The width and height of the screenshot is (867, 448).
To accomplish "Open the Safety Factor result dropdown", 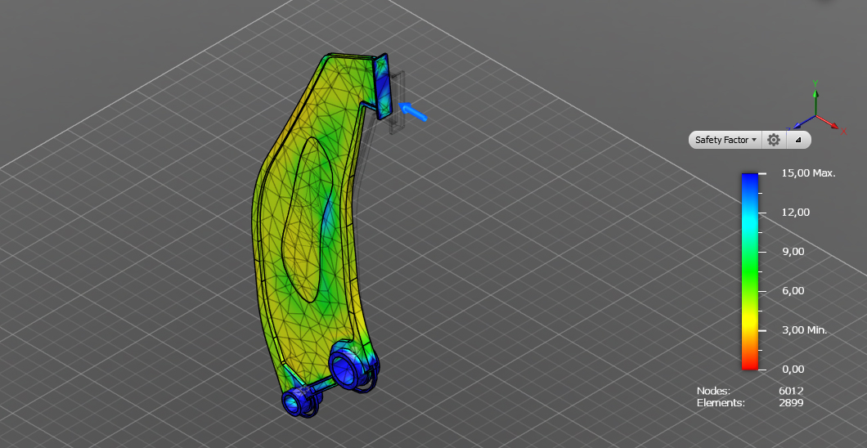I will (725, 140).
